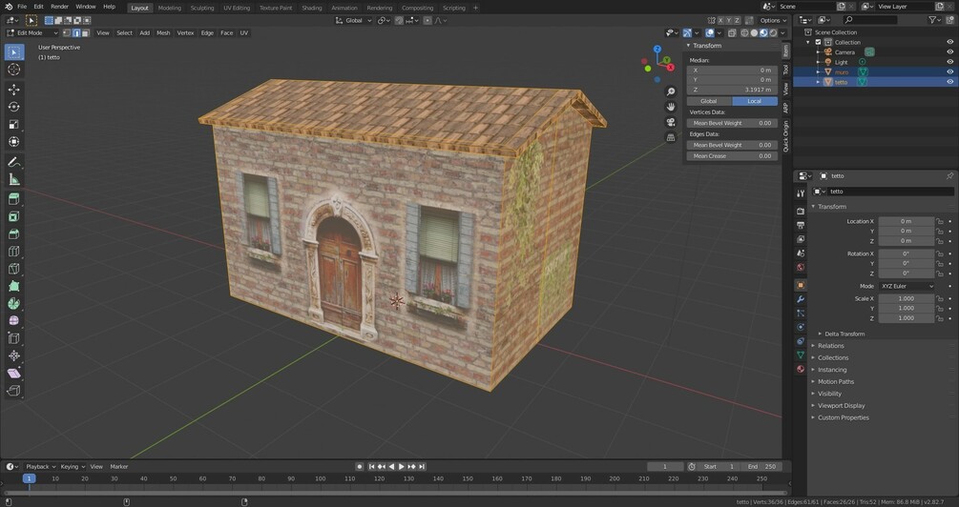Select the Transform tool
Viewport: 959px width, 507px height.
[14, 142]
